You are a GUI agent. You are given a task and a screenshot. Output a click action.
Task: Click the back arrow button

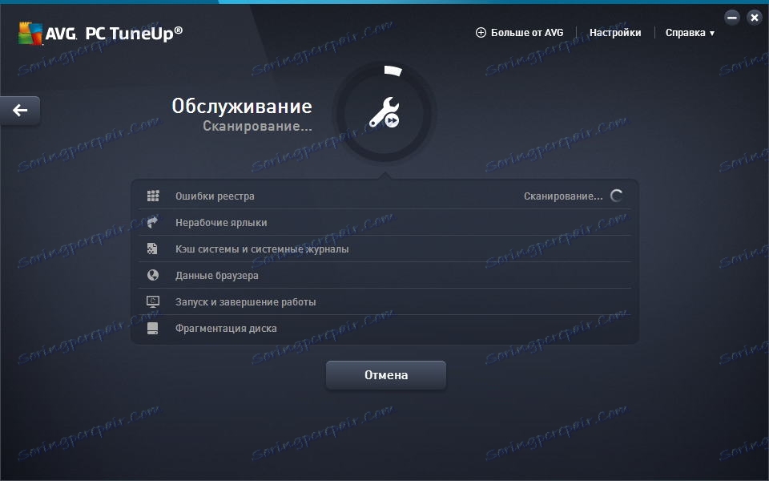pyautogui.click(x=19, y=111)
